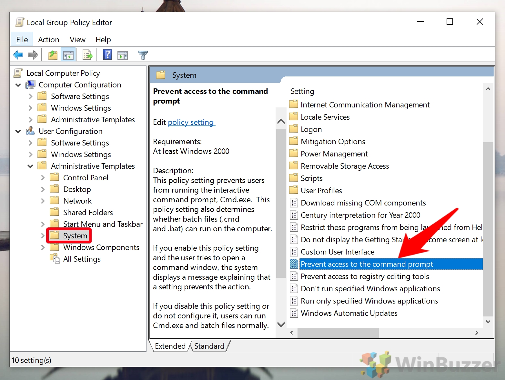Screen dimensions: 505x380
Task: Click the Export List toolbar icon
Action: 87,54
